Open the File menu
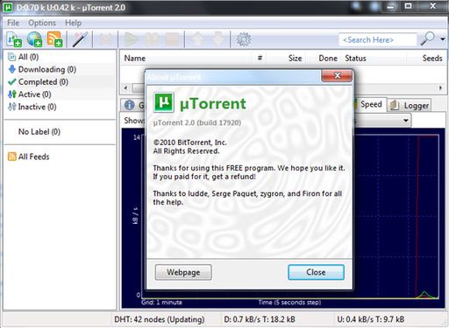 [x=13, y=23]
